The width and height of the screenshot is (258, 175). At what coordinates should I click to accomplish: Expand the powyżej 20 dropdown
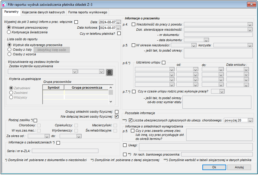[x=250, y=120]
